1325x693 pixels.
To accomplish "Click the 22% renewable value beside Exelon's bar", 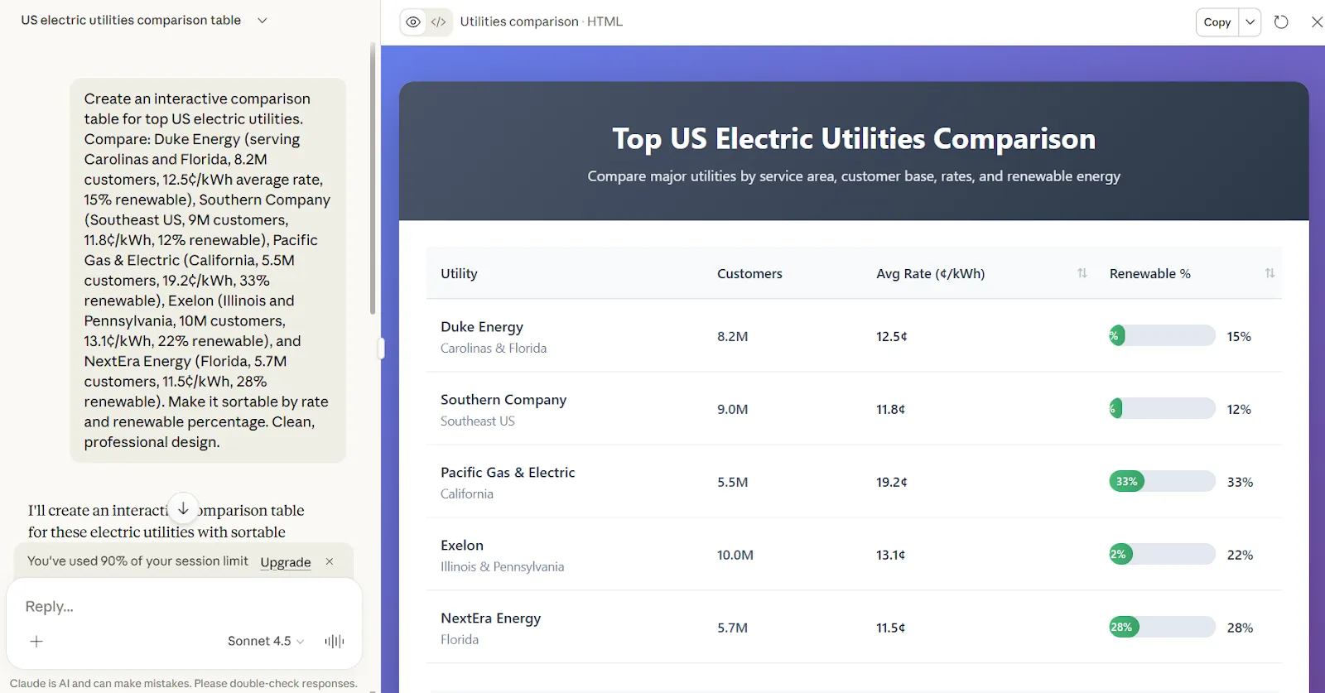I will pyautogui.click(x=1240, y=556).
